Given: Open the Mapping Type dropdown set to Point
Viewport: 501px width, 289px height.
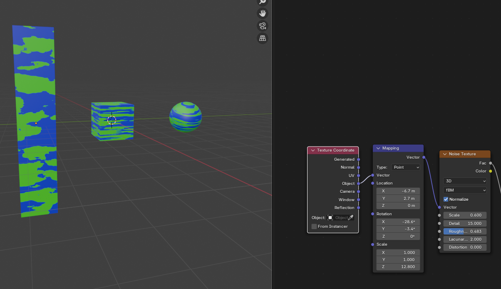Looking at the screenshot, I should point(406,167).
